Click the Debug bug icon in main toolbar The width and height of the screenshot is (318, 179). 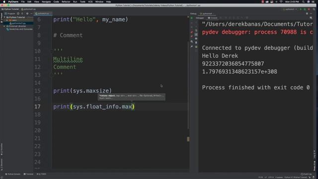click(305, 9)
